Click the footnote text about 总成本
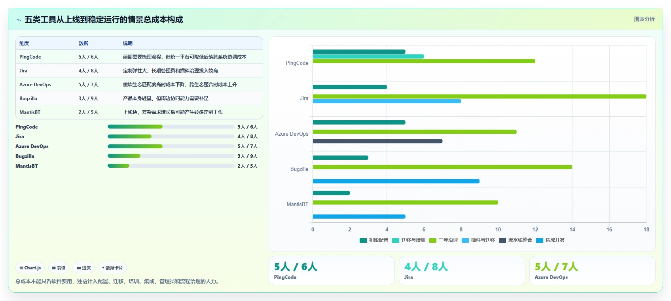 point(118,281)
